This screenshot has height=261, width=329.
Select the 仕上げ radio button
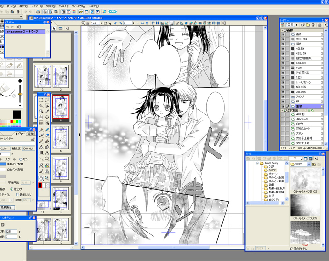tap(12, 189)
